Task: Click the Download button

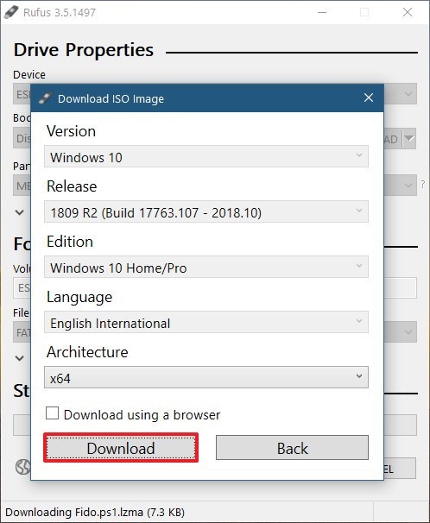Action: [x=121, y=448]
